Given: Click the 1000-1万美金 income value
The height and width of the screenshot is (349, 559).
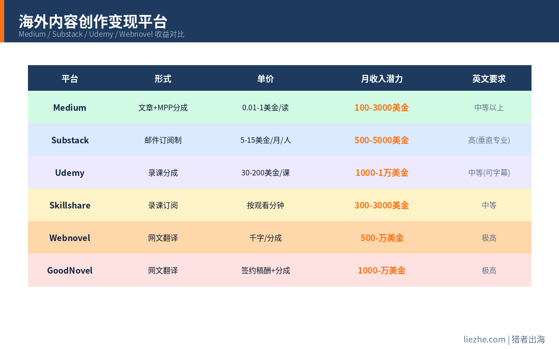Looking at the screenshot, I should click(382, 173).
